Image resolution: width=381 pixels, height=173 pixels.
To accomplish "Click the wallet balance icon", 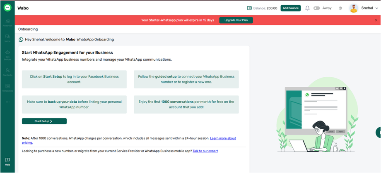I will (x=249, y=8).
